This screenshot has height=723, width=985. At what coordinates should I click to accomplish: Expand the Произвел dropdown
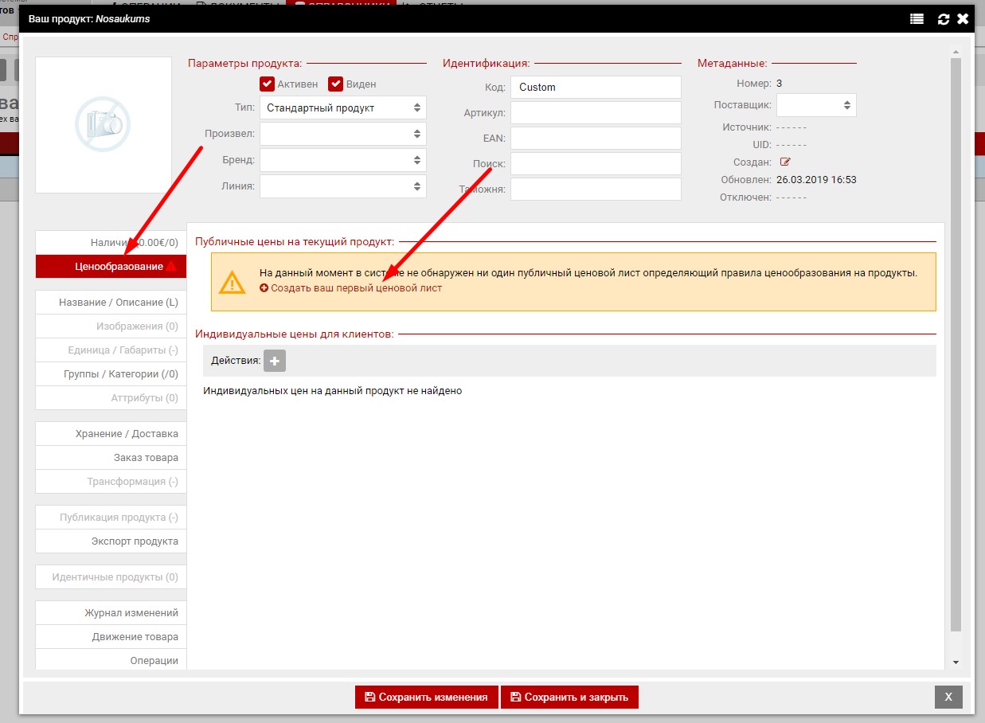coord(342,134)
